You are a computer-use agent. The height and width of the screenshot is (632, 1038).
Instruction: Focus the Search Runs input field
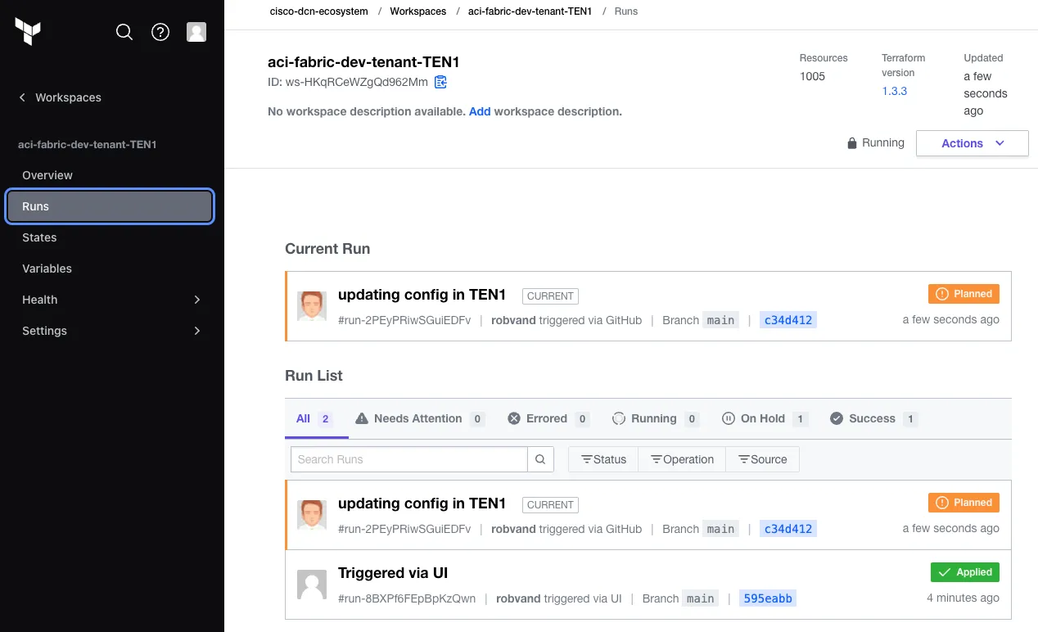point(408,459)
